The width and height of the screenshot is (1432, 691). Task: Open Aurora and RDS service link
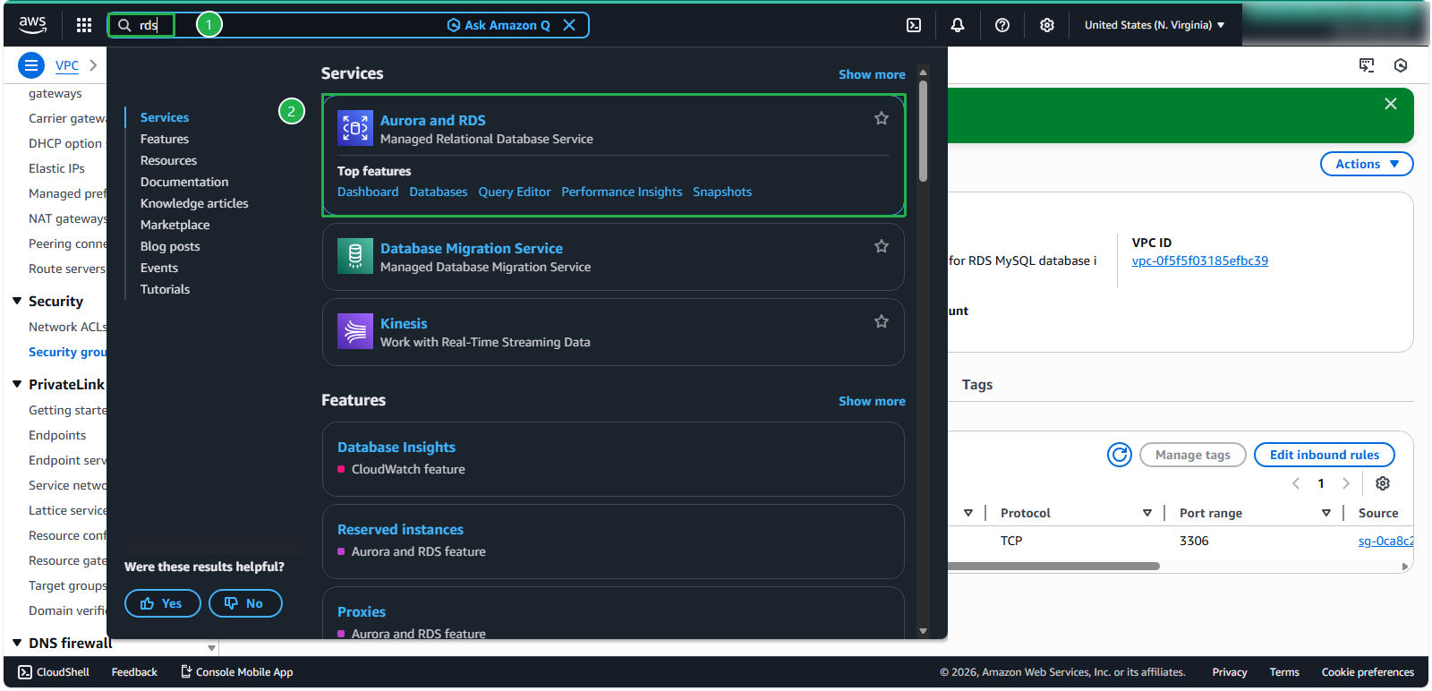(x=433, y=120)
